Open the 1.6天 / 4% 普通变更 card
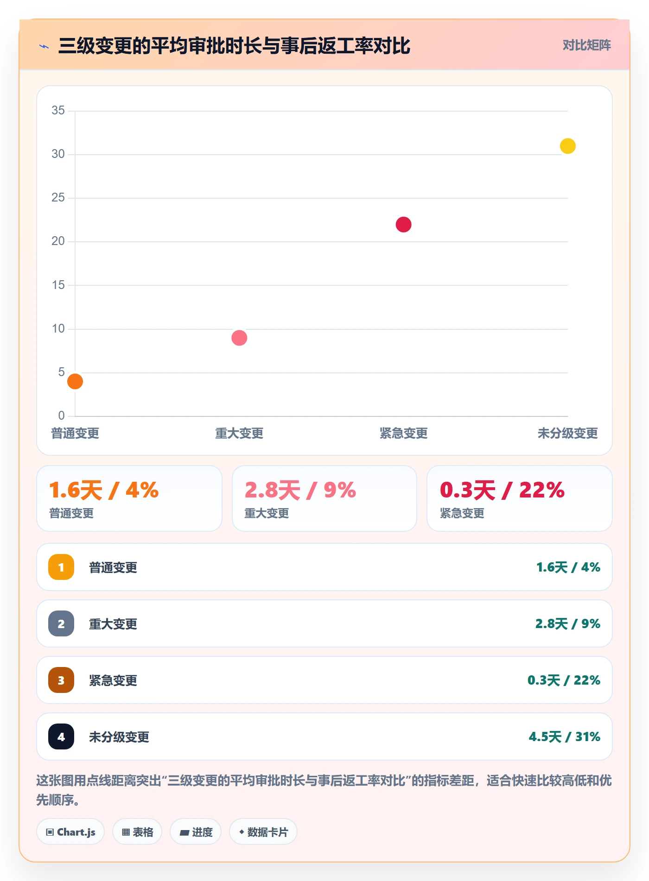 click(129, 498)
